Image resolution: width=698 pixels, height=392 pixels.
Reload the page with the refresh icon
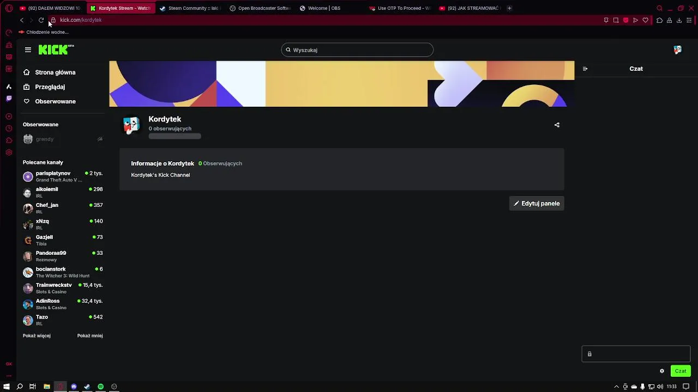[41, 20]
